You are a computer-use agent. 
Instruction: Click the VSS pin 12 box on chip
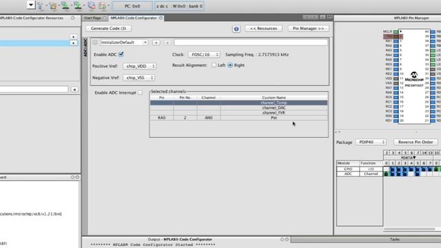point(396,83)
